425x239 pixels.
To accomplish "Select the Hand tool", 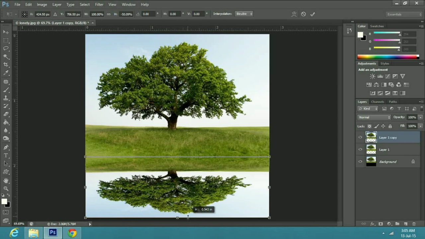I will pos(6,180).
